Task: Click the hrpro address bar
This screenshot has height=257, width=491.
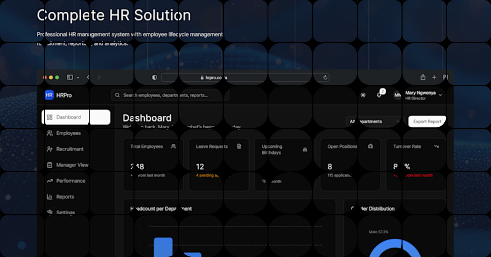Action: point(245,77)
